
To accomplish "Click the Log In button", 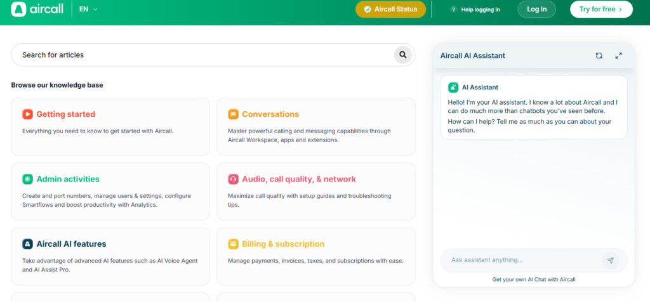I will coord(536,9).
